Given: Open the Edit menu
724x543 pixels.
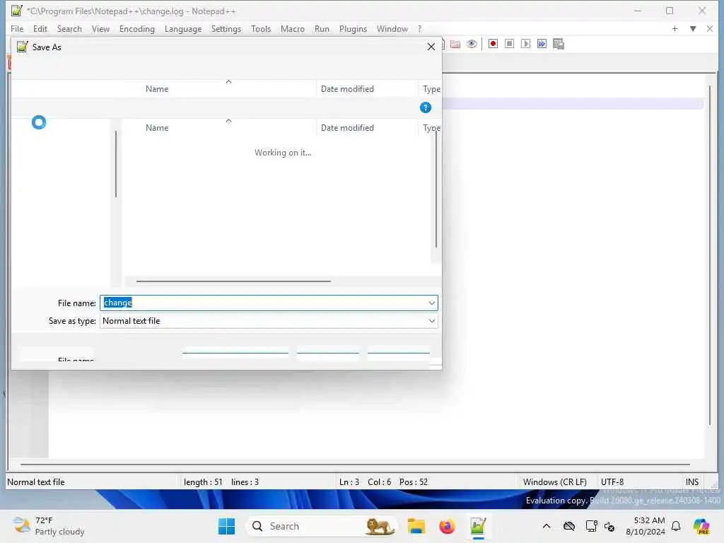Looking at the screenshot, I should pos(40,28).
